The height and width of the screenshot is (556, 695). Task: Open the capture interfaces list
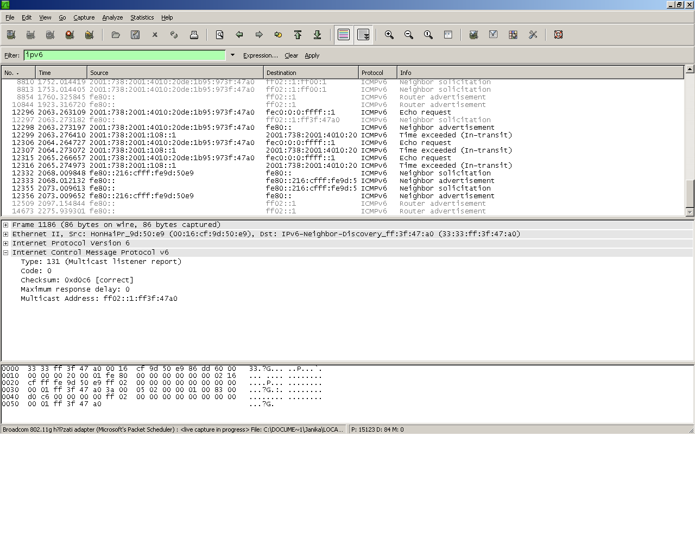pos(11,34)
